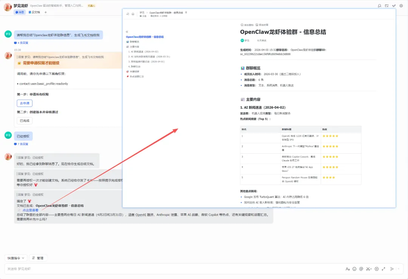The image size is (408, 279).
Task: Jump to outline item AI 新闻速递 (2026-04-02)
Action: pos(144,52)
